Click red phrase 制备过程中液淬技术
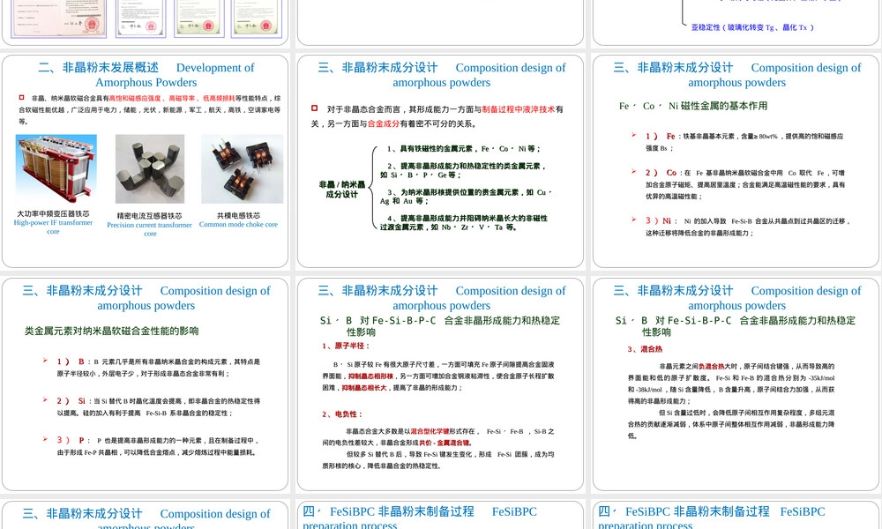The height and width of the screenshot is (529, 882). (x=519, y=109)
